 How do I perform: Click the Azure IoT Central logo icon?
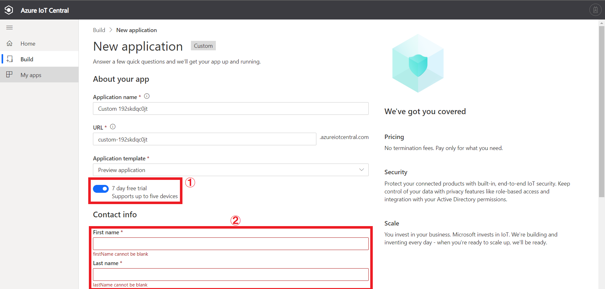pyautogui.click(x=9, y=10)
